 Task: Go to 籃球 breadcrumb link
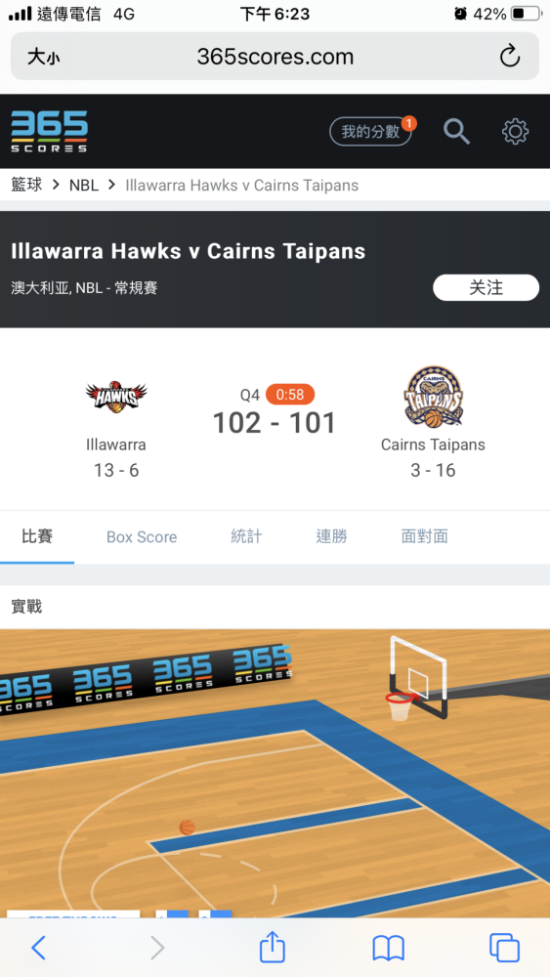click(x=26, y=185)
